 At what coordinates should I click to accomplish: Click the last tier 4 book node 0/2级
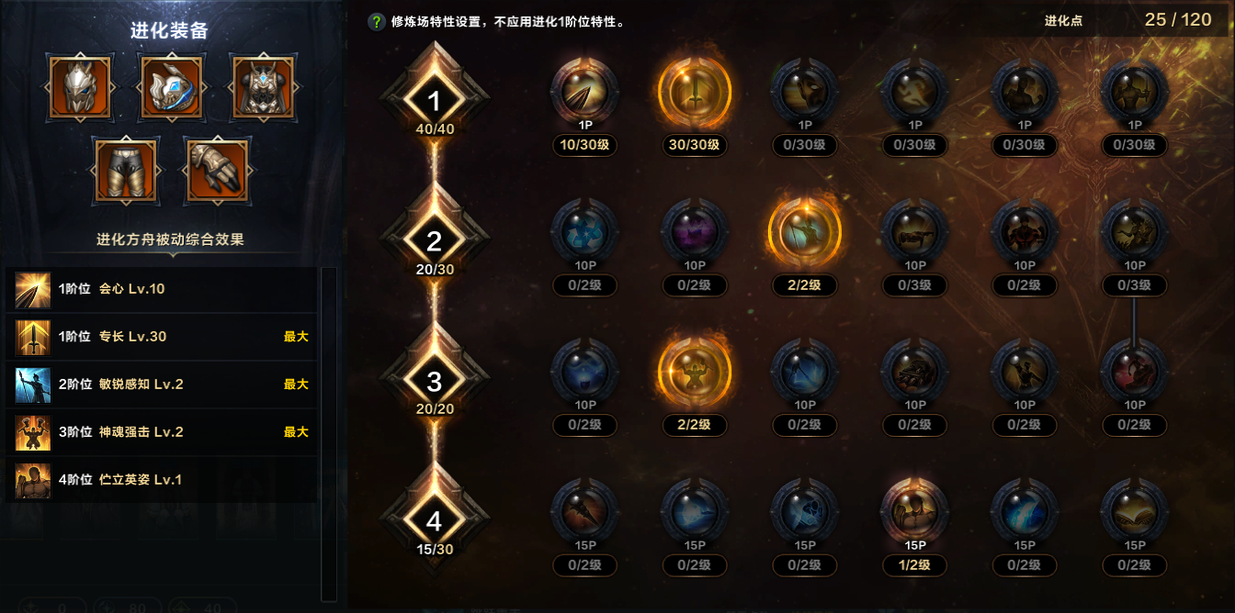[1135, 512]
